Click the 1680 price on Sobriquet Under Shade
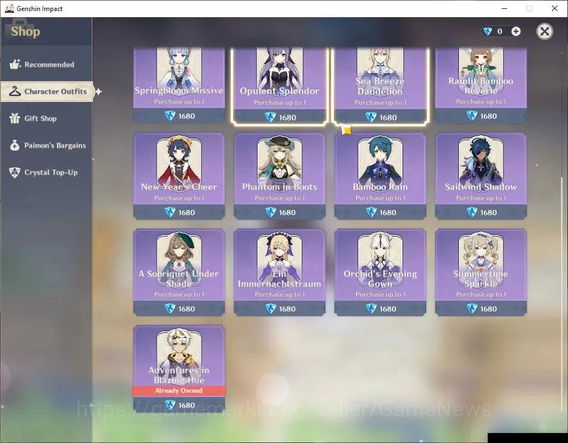The width and height of the screenshot is (568, 443). [187, 309]
